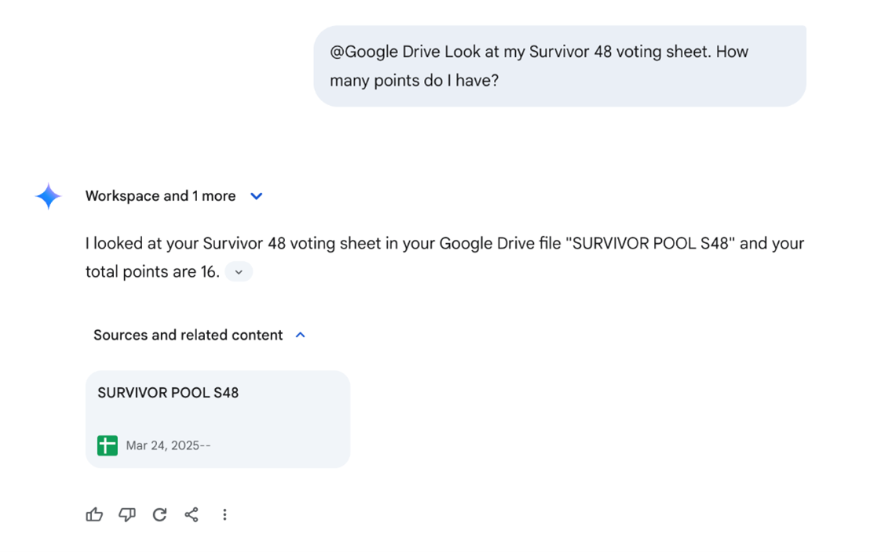Click the "total points are 16" text

click(152, 272)
